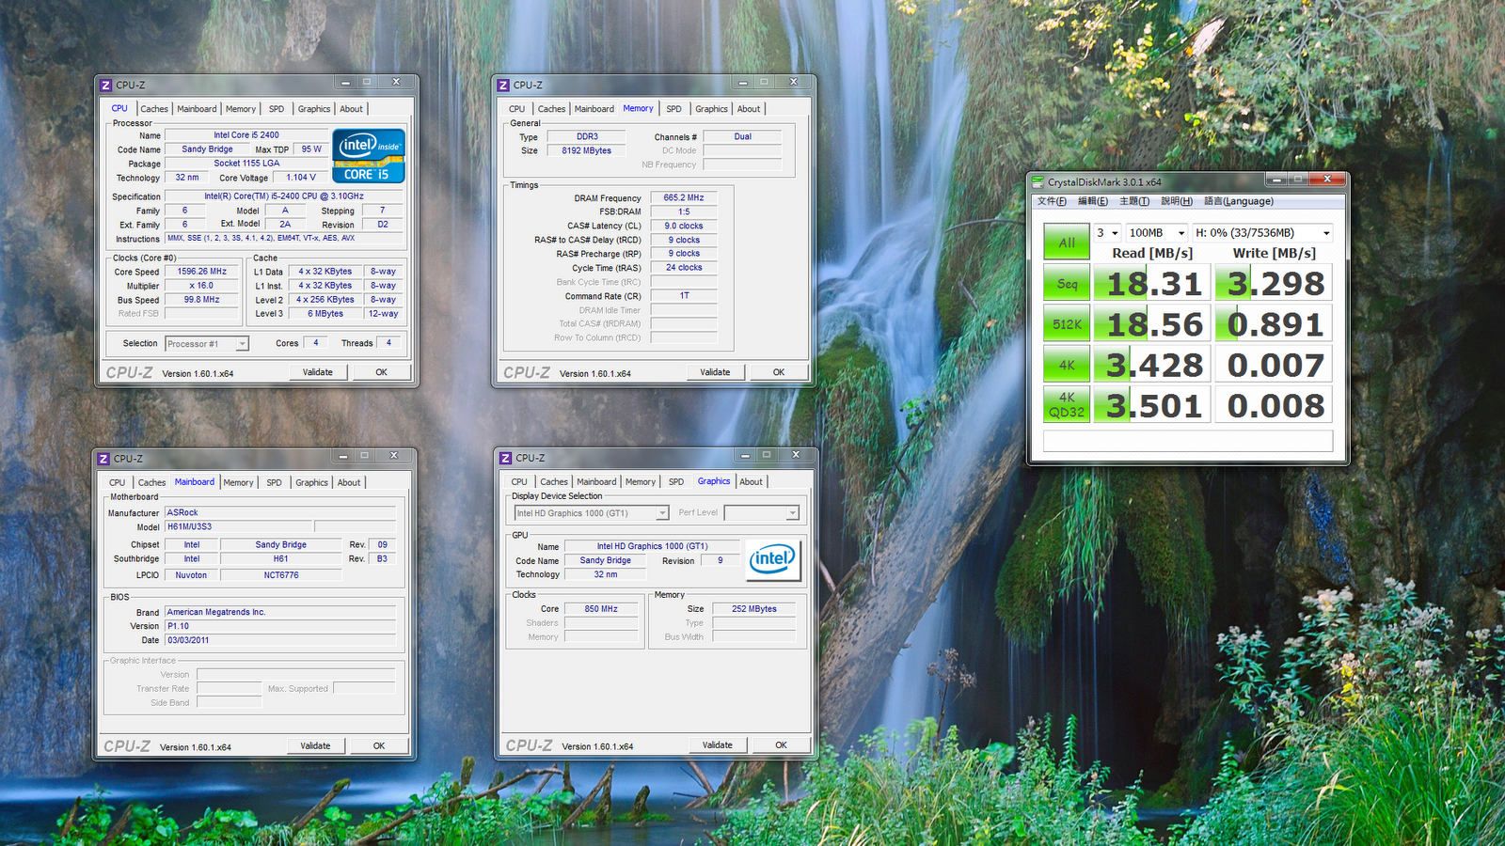This screenshot has height=846, width=1505.
Task: Click the empty comment field in CrystalDiskMark
Action: (1188, 441)
